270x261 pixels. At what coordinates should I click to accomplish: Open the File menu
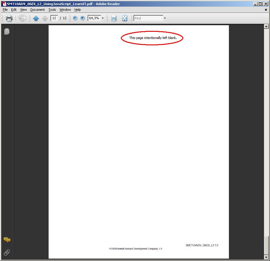coord(5,10)
